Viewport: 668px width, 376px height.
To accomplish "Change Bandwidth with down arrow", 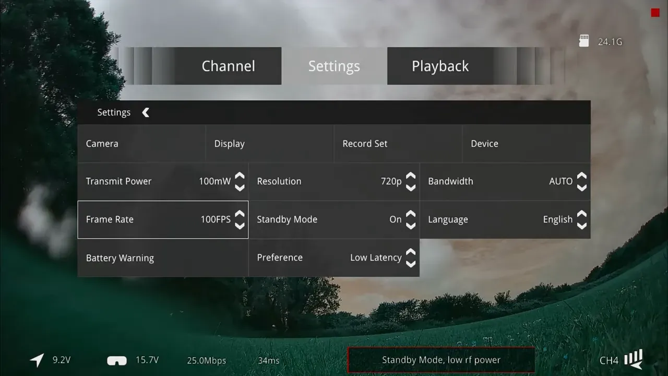I will click(582, 187).
